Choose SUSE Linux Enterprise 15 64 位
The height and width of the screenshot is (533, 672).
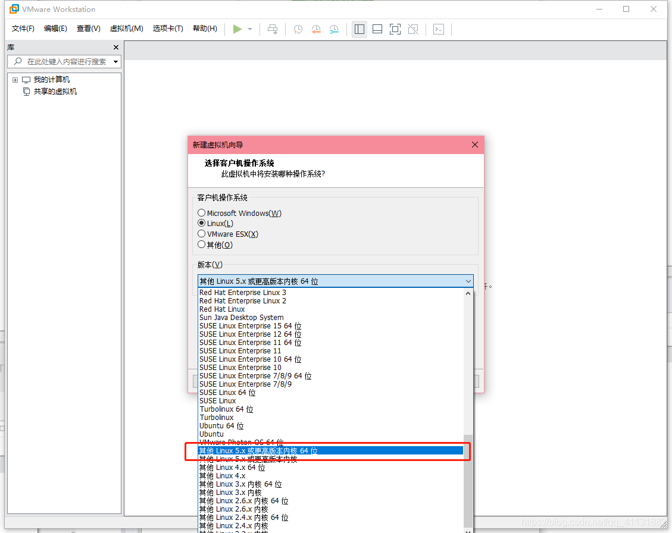pyautogui.click(x=330, y=326)
